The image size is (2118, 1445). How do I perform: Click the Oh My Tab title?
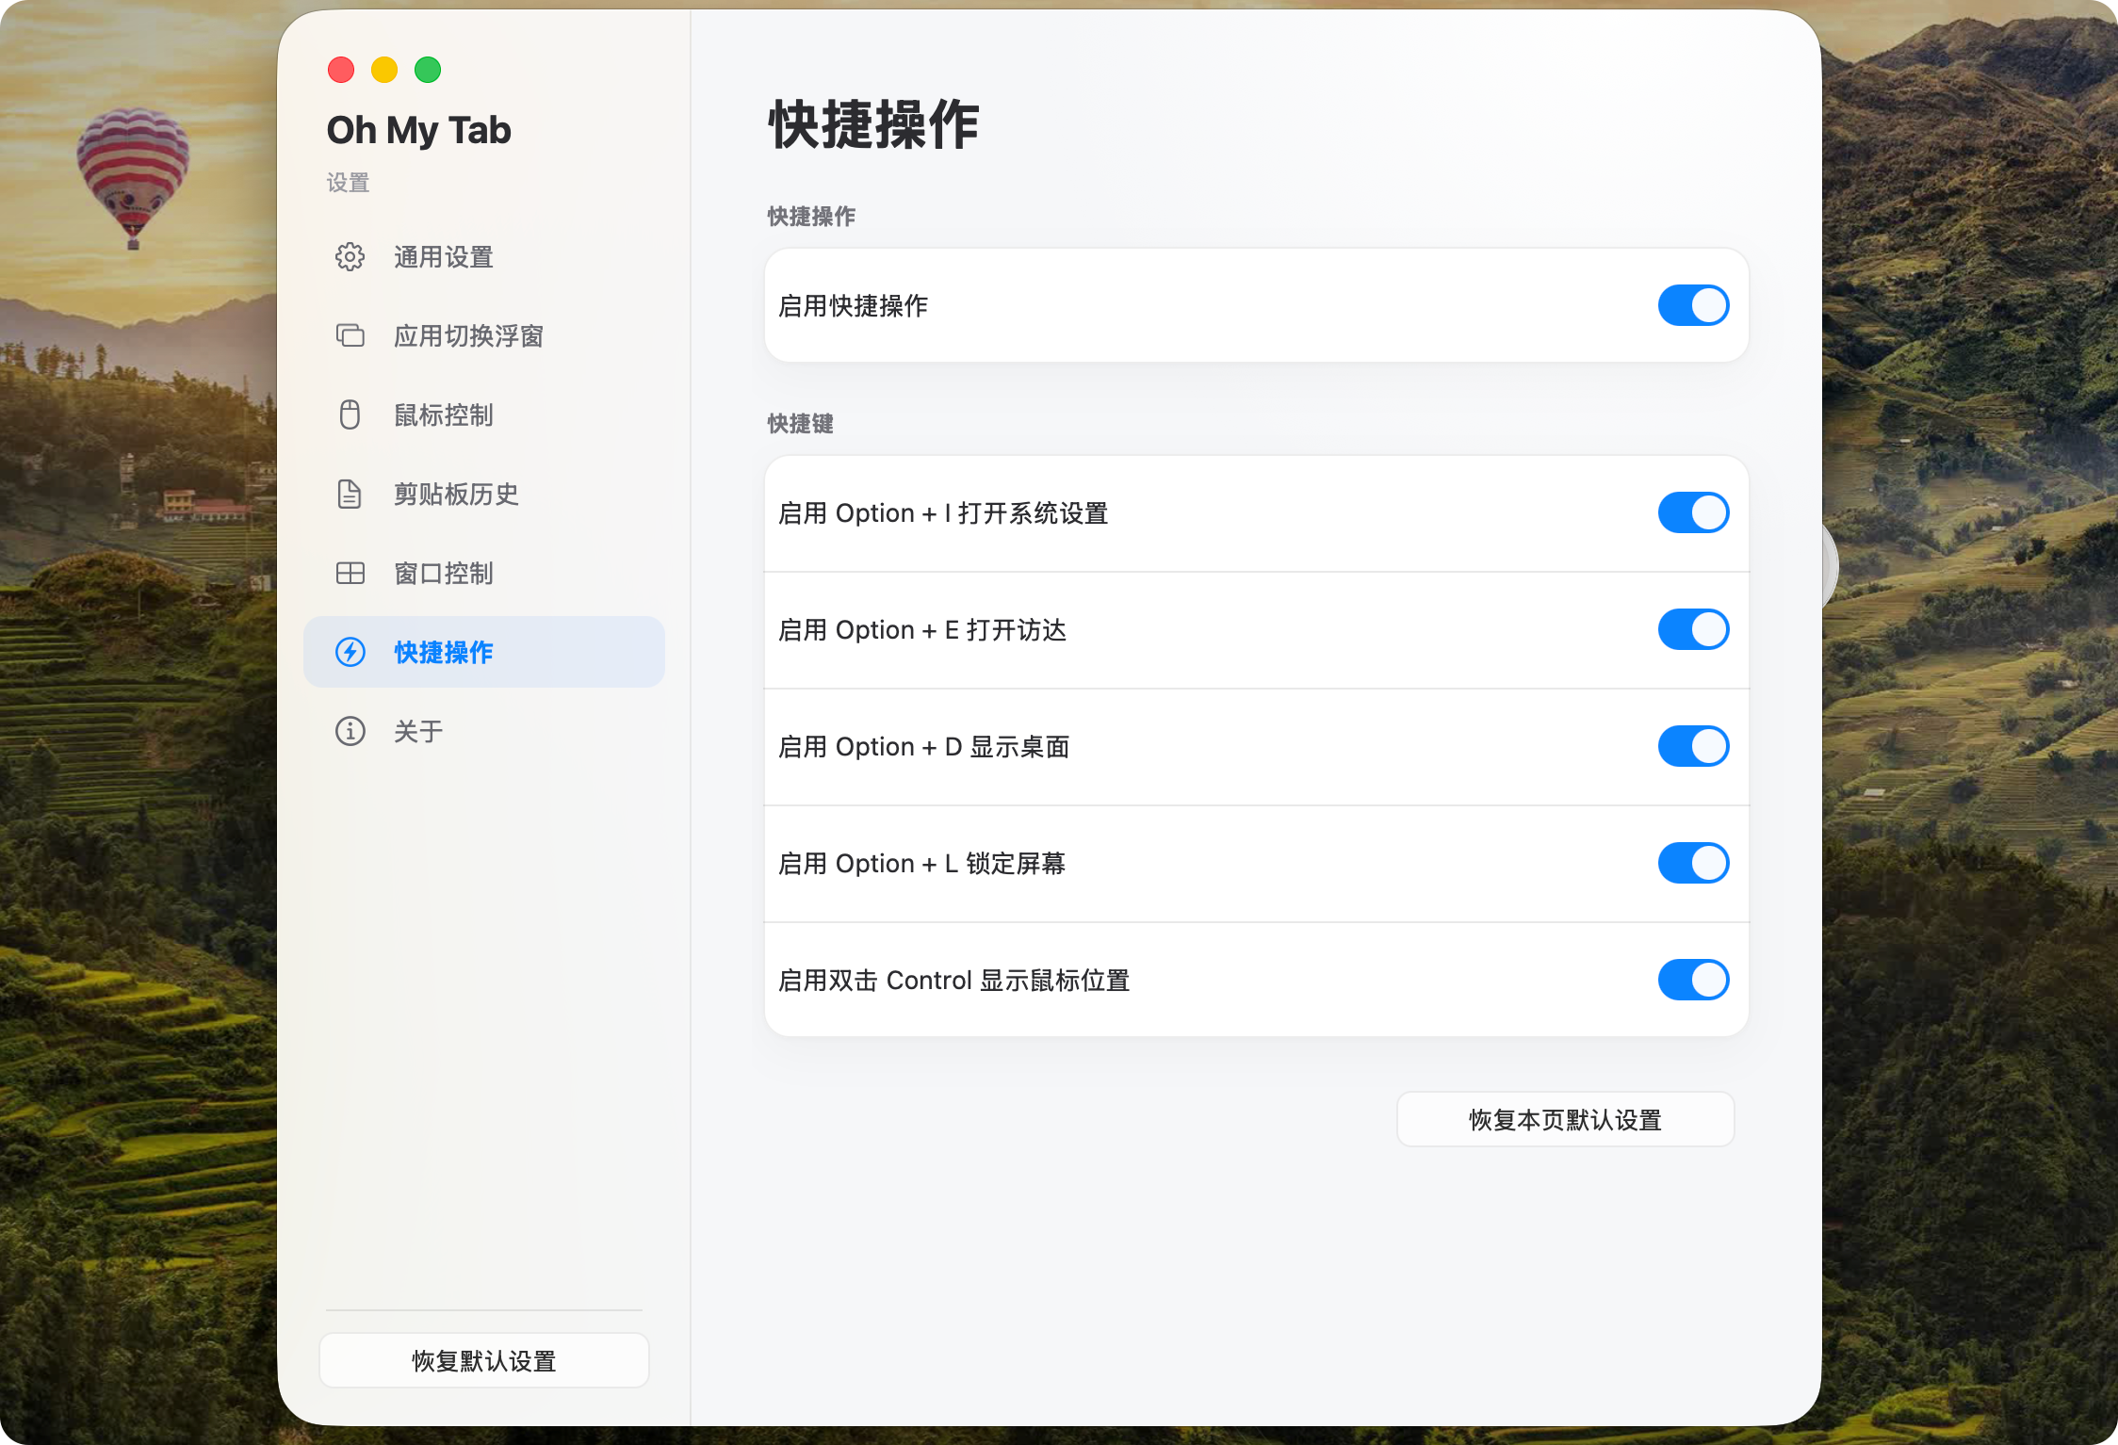click(x=418, y=130)
